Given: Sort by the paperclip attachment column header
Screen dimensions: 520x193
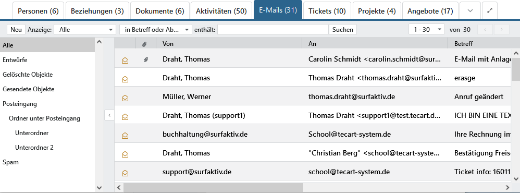Looking at the screenshot, I should click(x=144, y=44).
